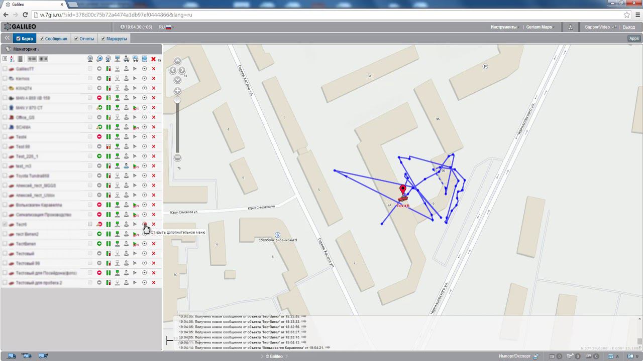
Task: Switch to the Маршруты tab
Action: click(x=116, y=39)
